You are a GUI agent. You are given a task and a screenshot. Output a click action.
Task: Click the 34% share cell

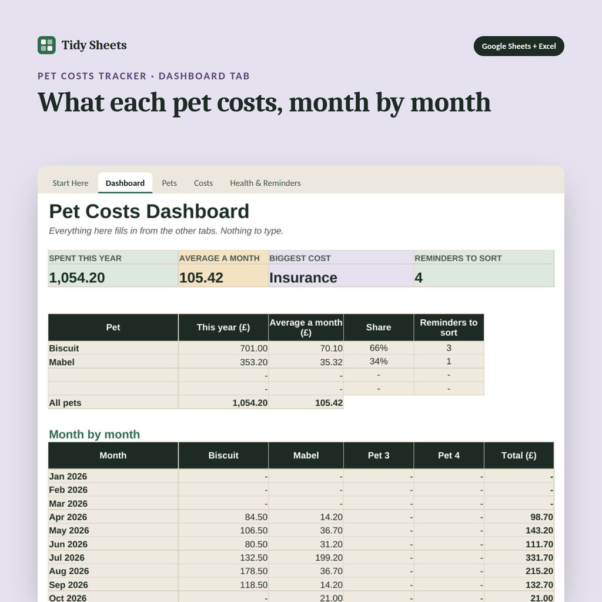coord(379,362)
